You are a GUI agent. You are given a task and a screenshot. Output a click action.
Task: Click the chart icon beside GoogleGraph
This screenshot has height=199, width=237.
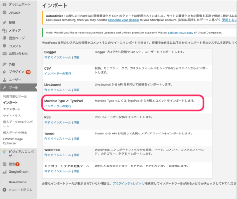tap(4, 172)
